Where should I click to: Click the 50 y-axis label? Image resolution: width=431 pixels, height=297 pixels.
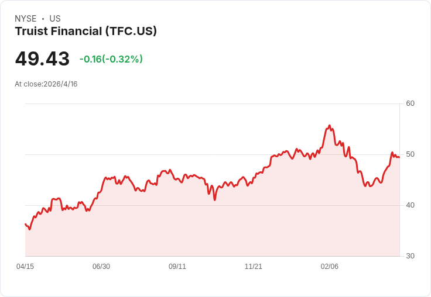411,154
